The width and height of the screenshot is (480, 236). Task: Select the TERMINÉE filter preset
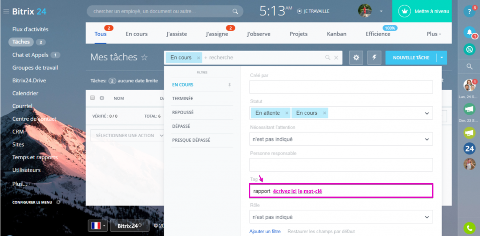click(182, 98)
